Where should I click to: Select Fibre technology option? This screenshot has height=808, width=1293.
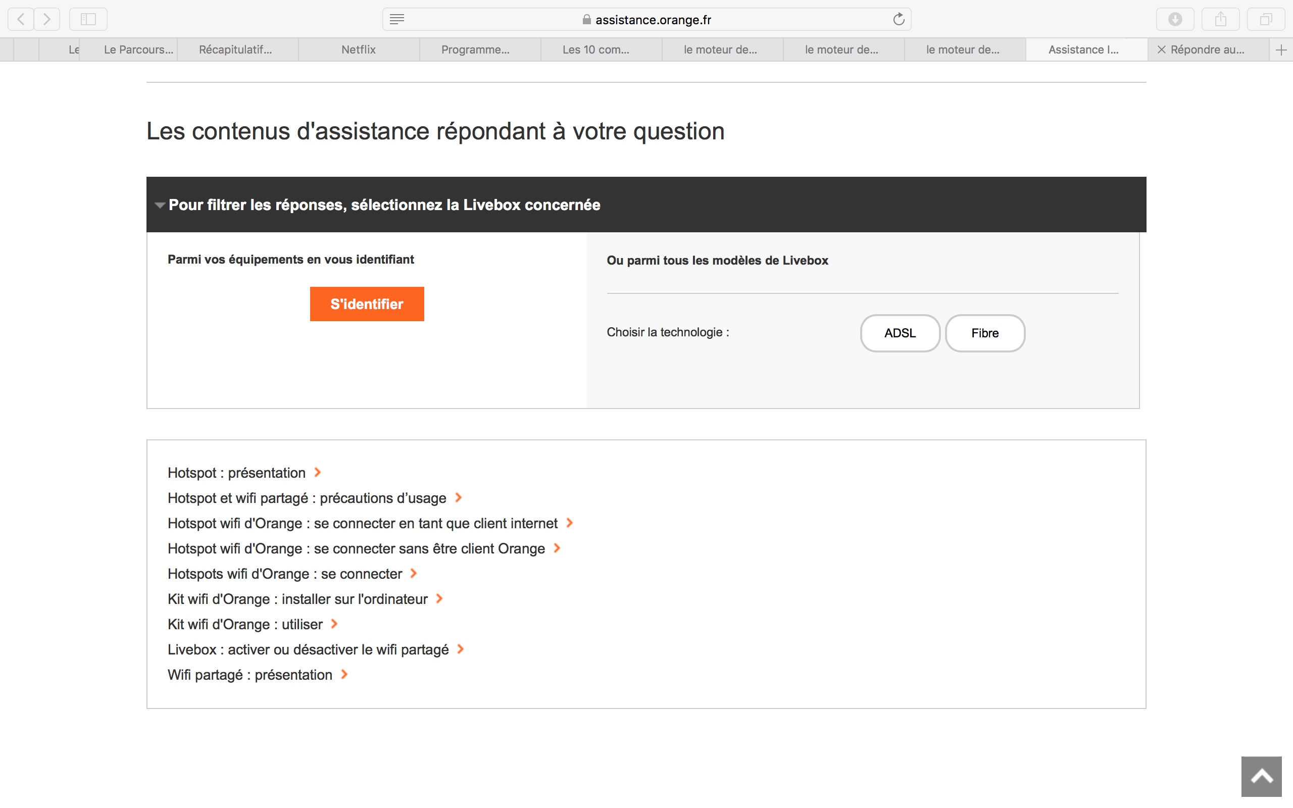(x=985, y=333)
